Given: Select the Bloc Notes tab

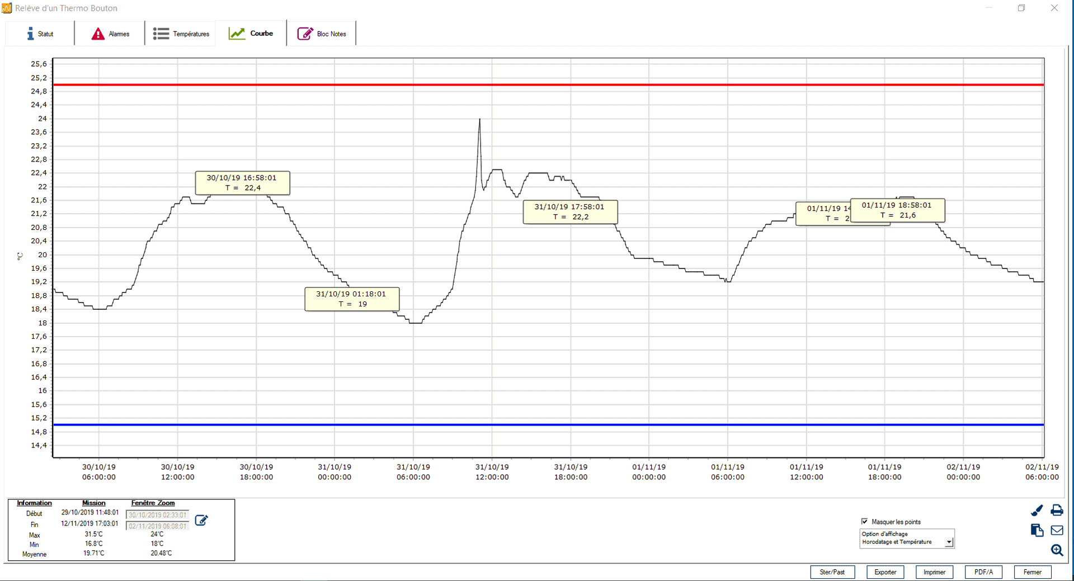Looking at the screenshot, I should pyautogui.click(x=322, y=34).
